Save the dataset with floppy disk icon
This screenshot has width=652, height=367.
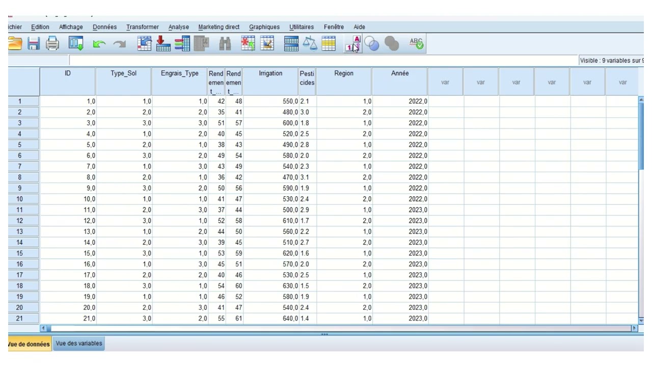click(x=34, y=44)
